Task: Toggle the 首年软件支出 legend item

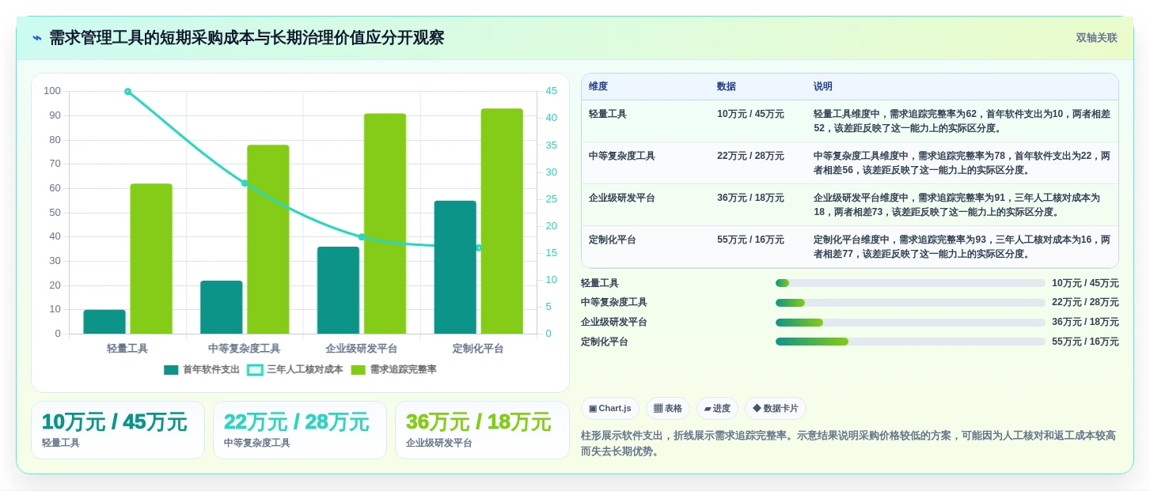Action: (202, 369)
